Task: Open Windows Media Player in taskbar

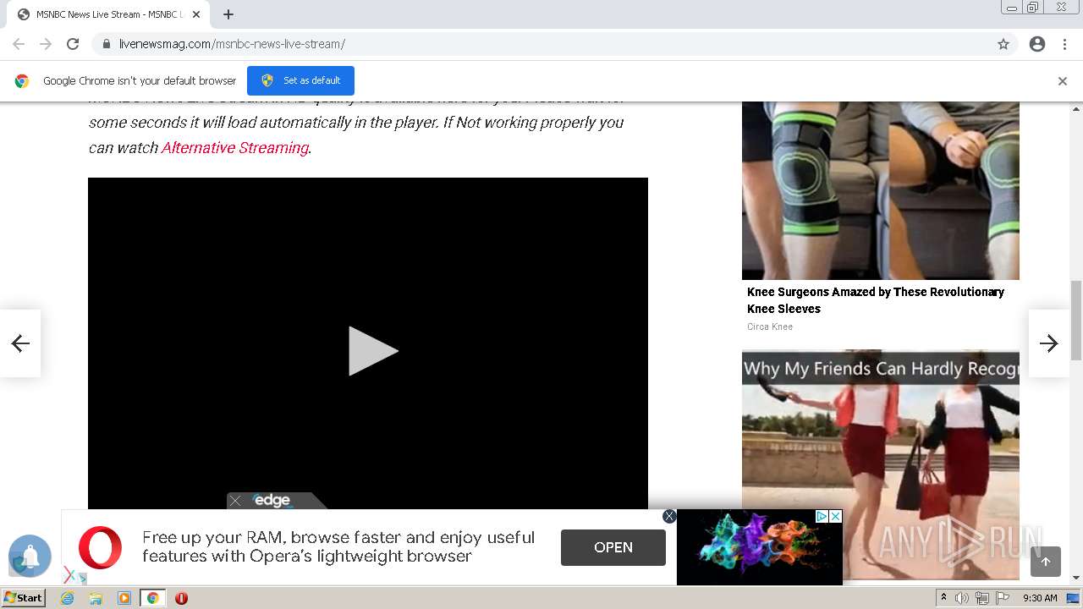Action: click(124, 598)
